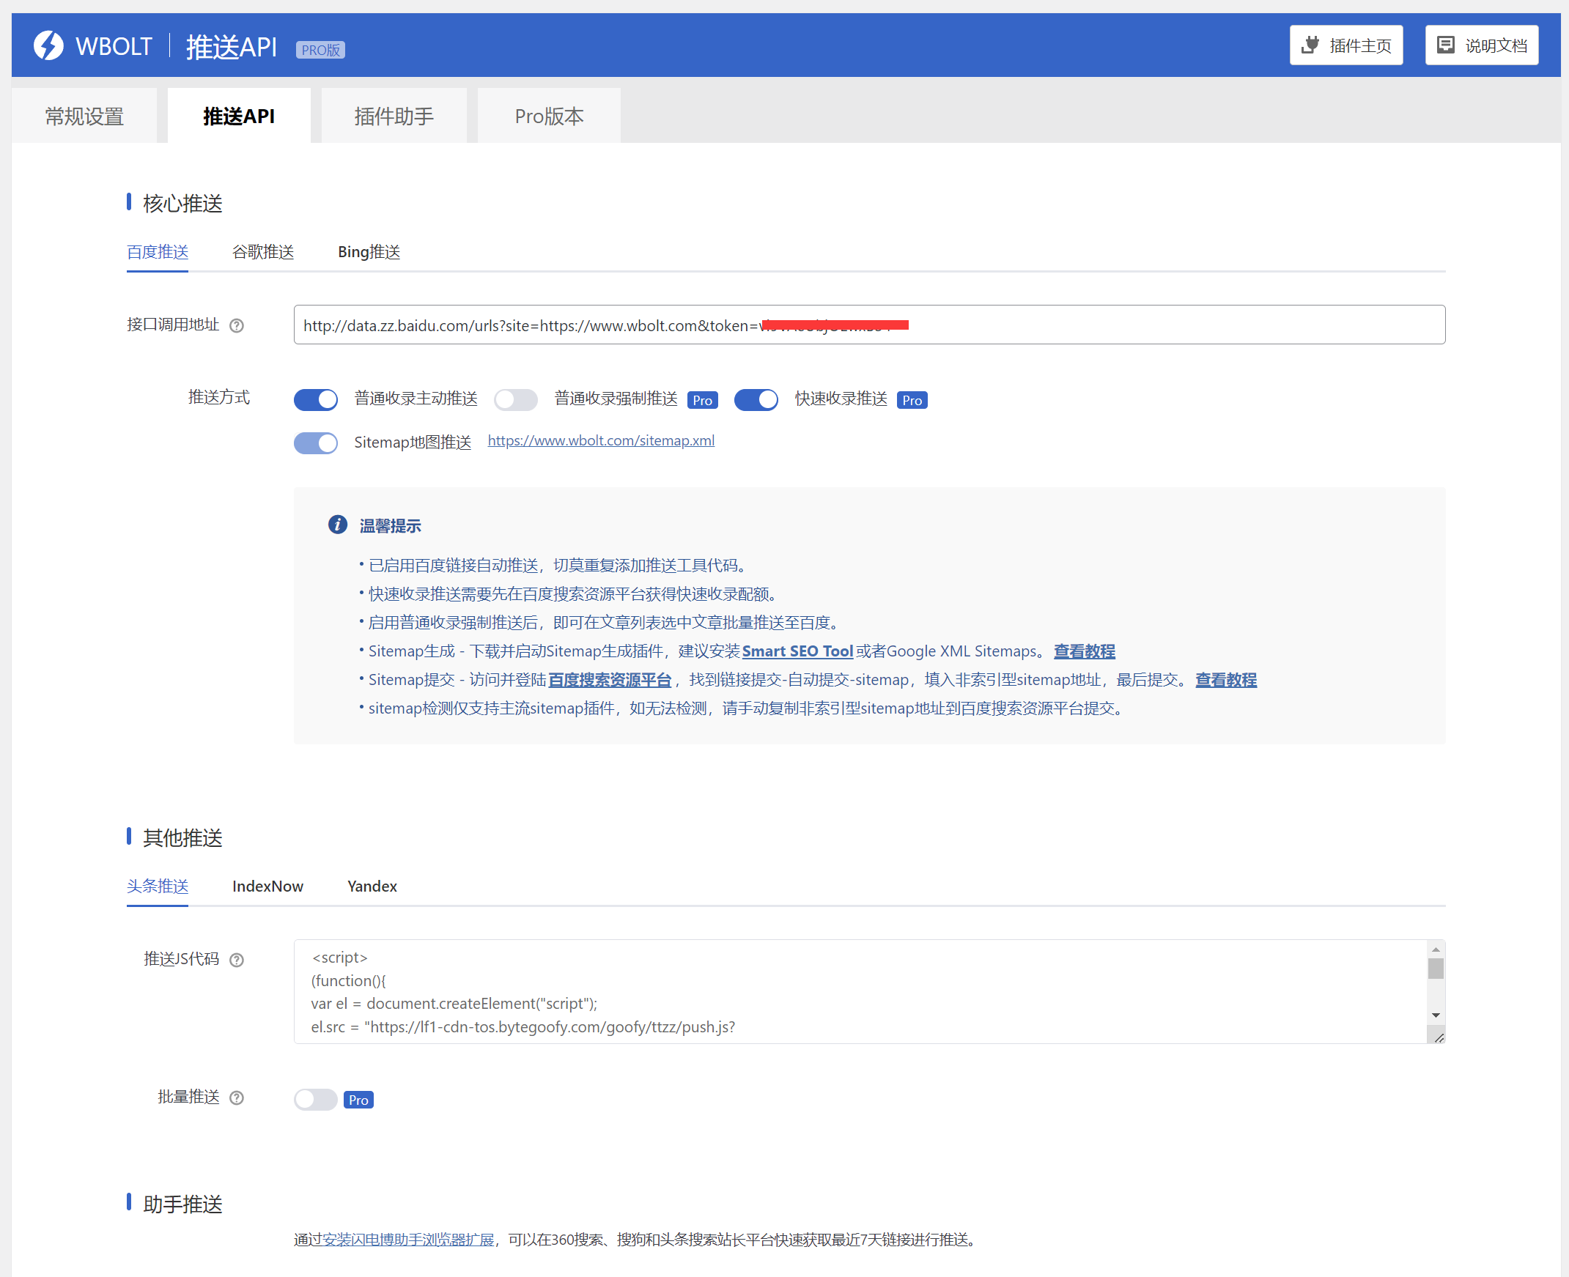Select the 推送API tab
1569x1277 pixels.
click(x=239, y=116)
